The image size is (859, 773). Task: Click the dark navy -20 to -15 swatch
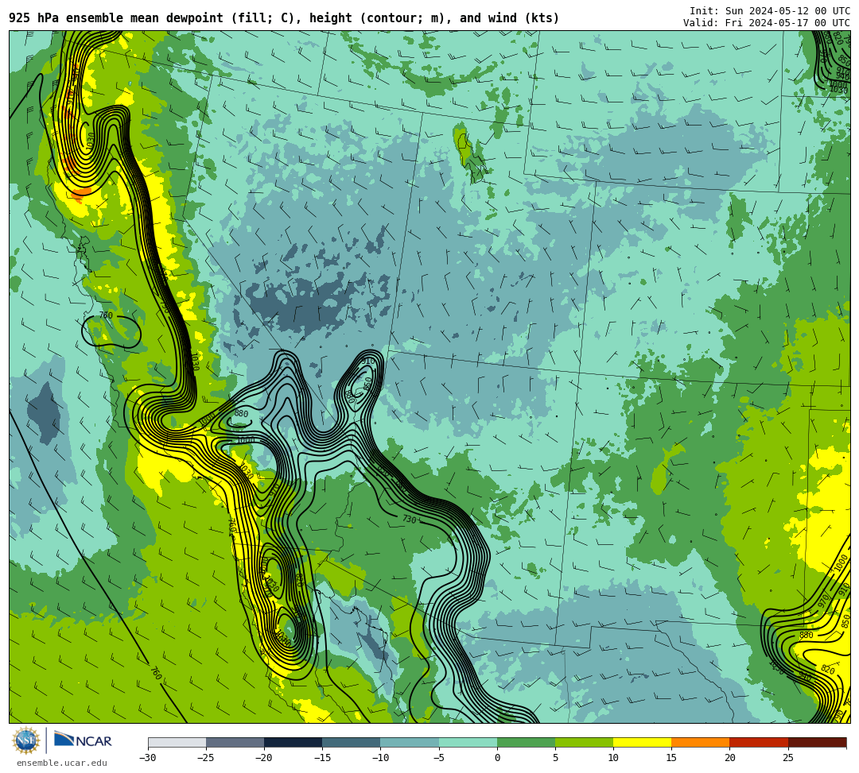coord(293,742)
